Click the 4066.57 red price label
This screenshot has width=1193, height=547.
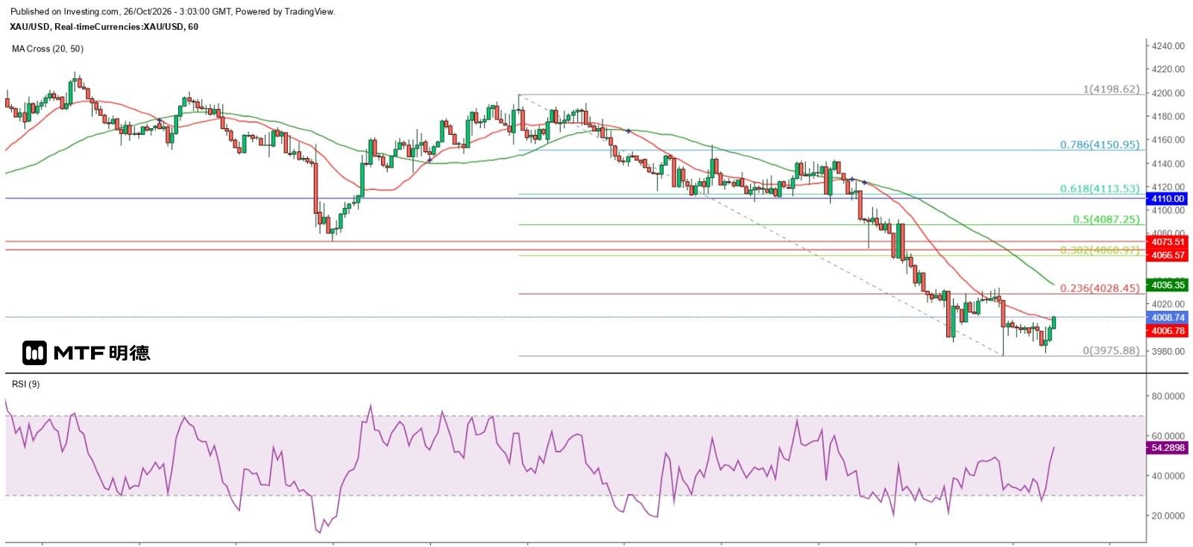coord(1167,256)
